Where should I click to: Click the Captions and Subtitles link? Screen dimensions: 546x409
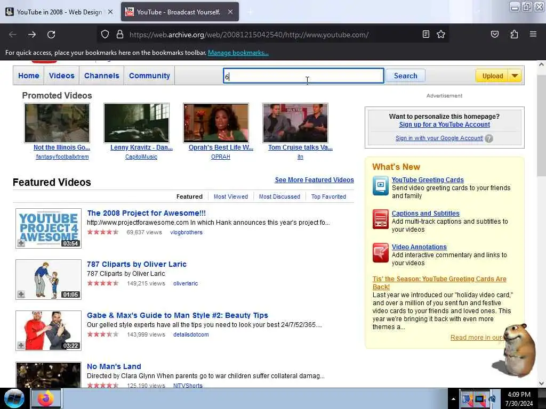(425, 214)
